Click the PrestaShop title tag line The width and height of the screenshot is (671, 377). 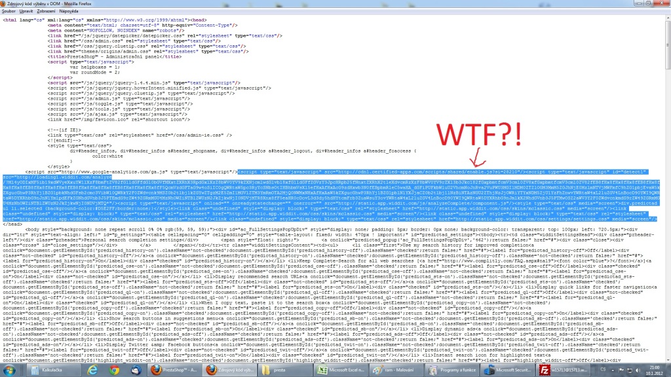(x=114, y=56)
